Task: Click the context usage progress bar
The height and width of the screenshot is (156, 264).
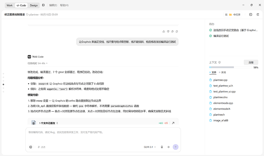Action: (x=230, y=67)
